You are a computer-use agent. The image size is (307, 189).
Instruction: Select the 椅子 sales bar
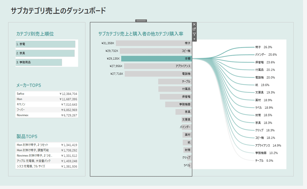[153, 43]
